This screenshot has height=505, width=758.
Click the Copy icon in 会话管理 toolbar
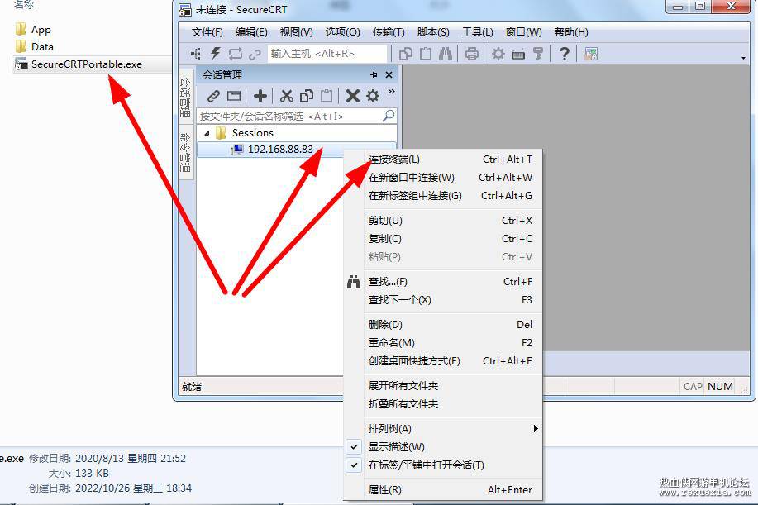pyautogui.click(x=307, y=96)
